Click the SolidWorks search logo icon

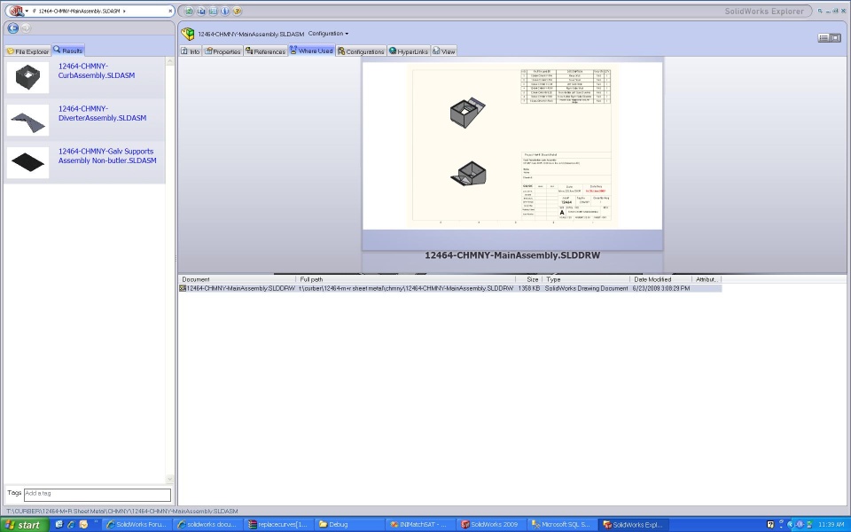(x=16, y=11)
